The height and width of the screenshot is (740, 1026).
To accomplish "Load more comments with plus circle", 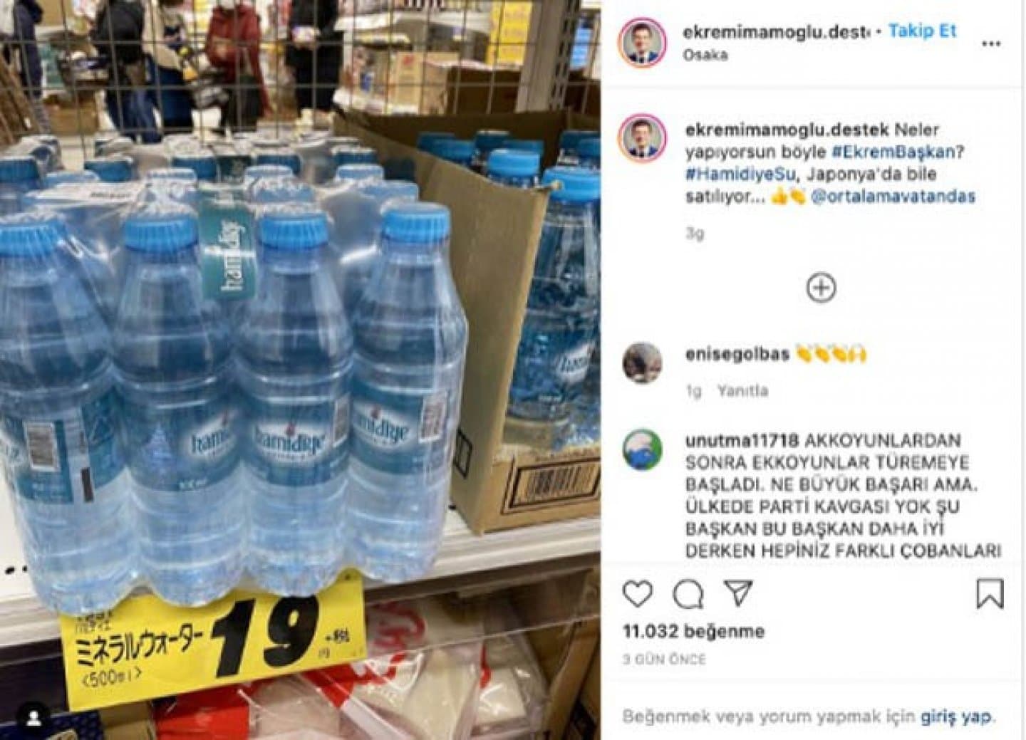I will (x=821, y=288).
